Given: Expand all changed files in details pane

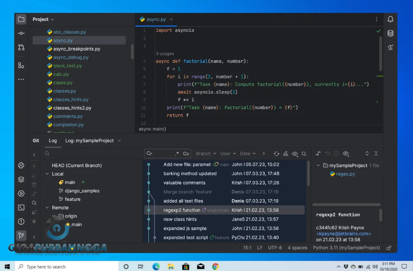Looking at the screenshot, I should [x=367, y=153].
